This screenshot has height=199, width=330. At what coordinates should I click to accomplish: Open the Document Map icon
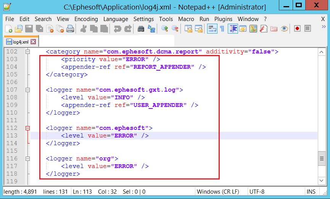pyautogui.click(x=253, y=29)
